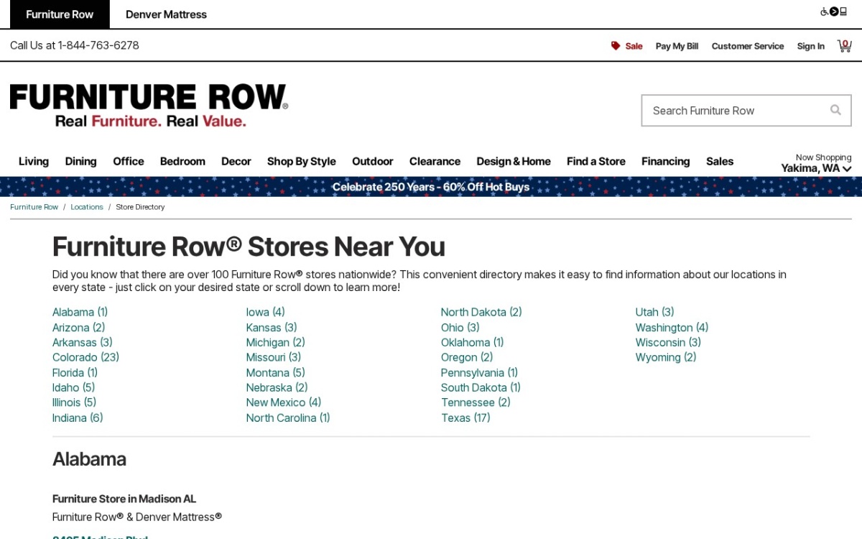Jump to North Carolina (1) stores
The image size is (862, 539).
coord(288,418)
